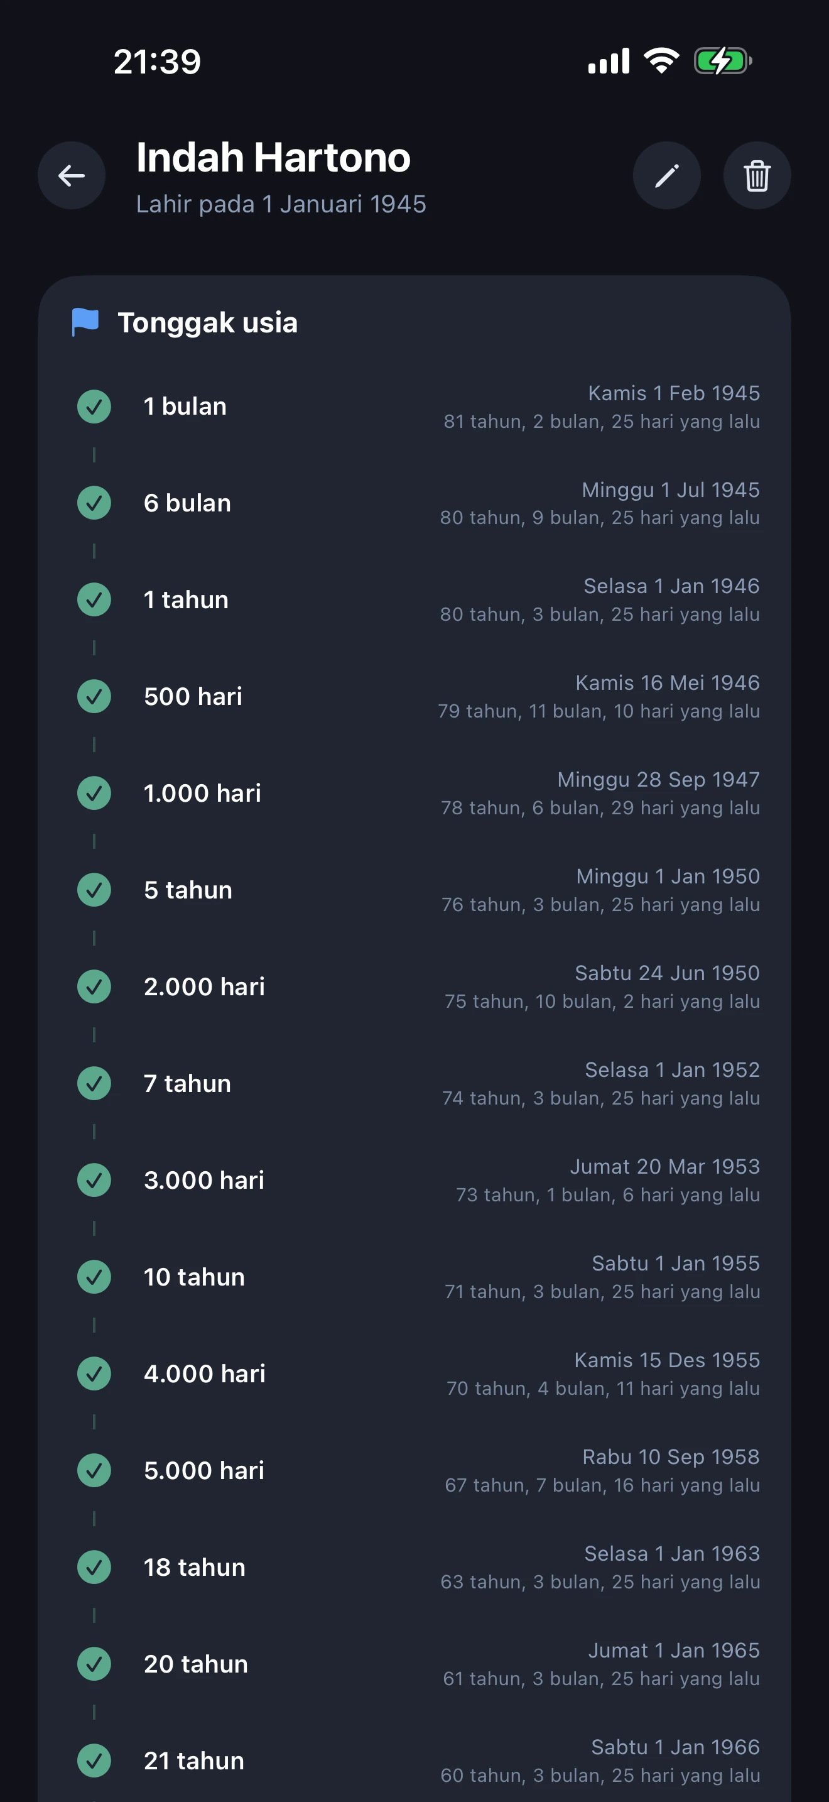Open the edit pencil icon
Viewport: 829px width, 1802px height.
click(666, 175)
